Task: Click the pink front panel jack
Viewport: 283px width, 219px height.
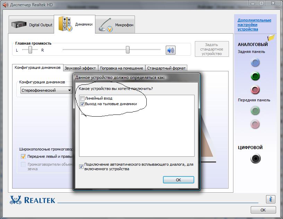Action: pos(255,124)
